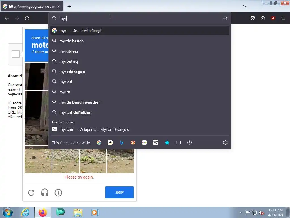The width and height of the screenshot is (290, 218).
Task: Go back to the previous page
Action: click(x=7, y=18)
